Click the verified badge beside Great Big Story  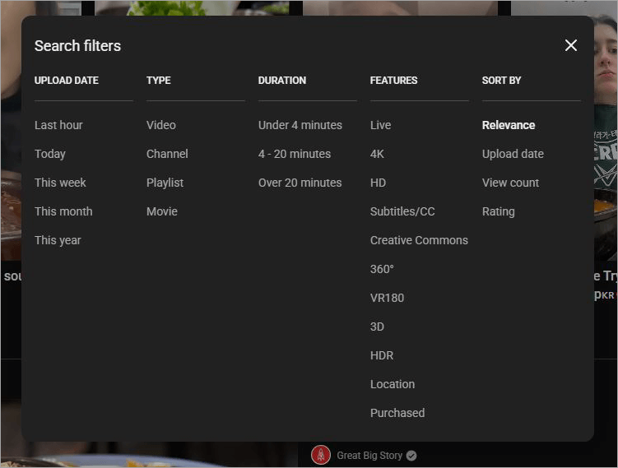coord(411,456)
